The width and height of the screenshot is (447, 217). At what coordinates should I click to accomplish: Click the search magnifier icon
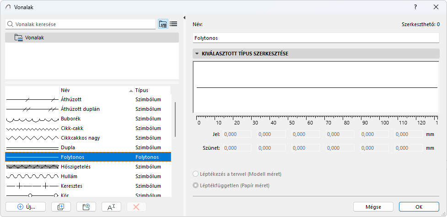[10, 24]
